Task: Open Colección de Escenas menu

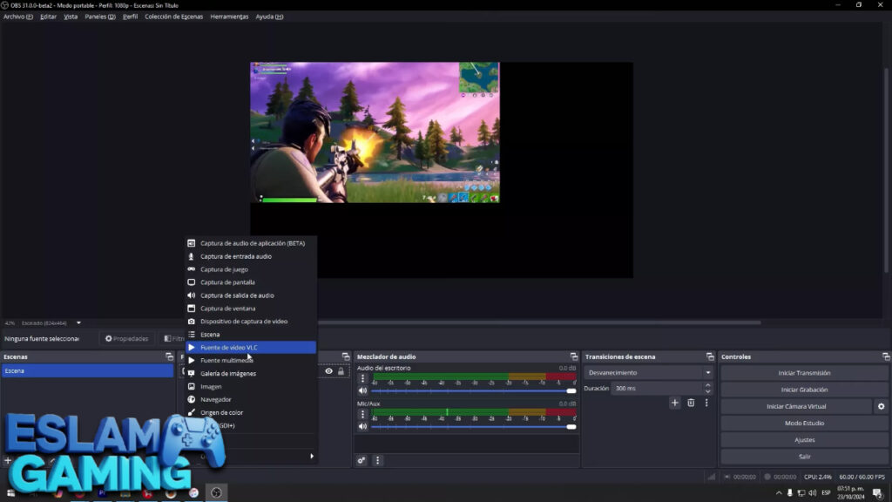Action: [x=173, y=17]
